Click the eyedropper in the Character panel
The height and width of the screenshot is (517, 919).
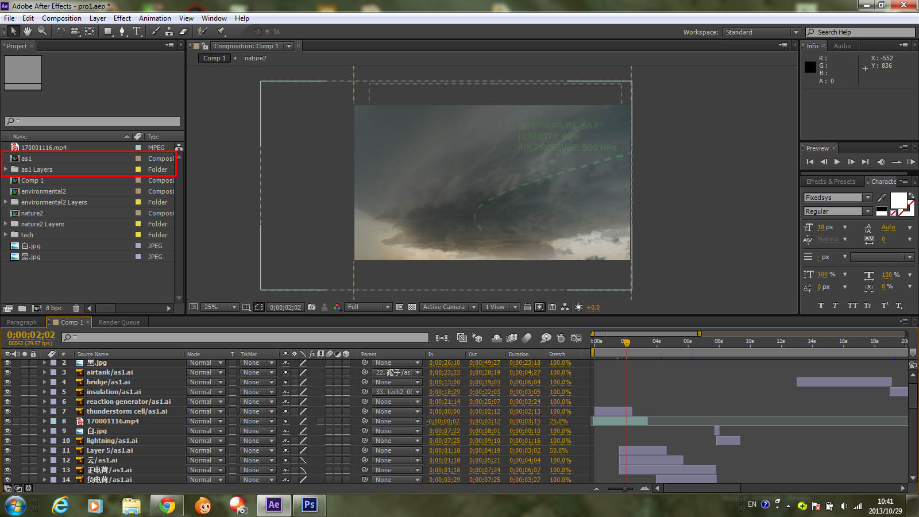point(882,198)
